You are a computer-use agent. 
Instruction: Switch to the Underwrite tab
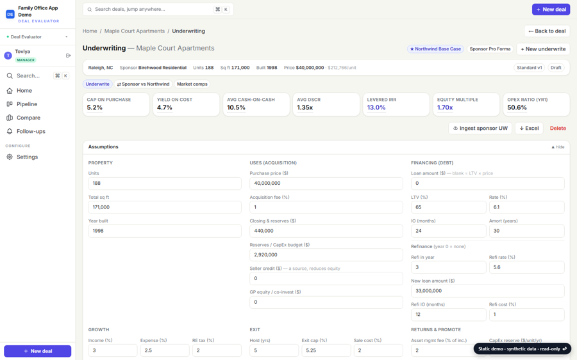[97, 84]
